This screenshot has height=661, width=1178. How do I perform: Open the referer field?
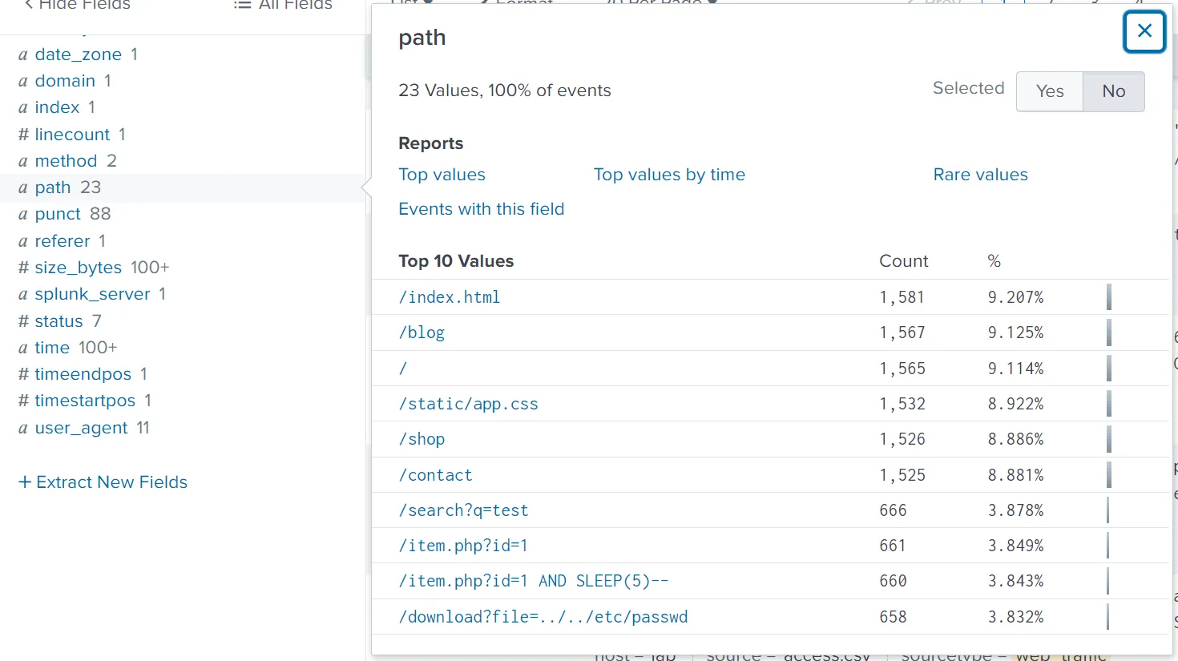tap(62, 241)
